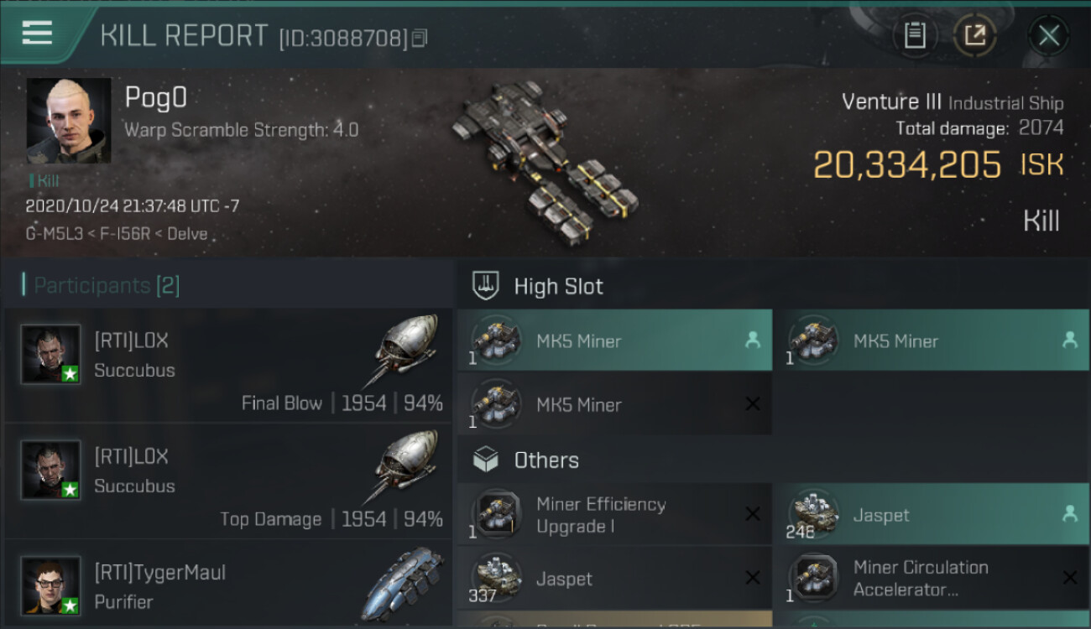The height and width of the screenshot is (629, 1091).
Task: Open Miner Circulation Accelerator item
Action: pos(932,579)
